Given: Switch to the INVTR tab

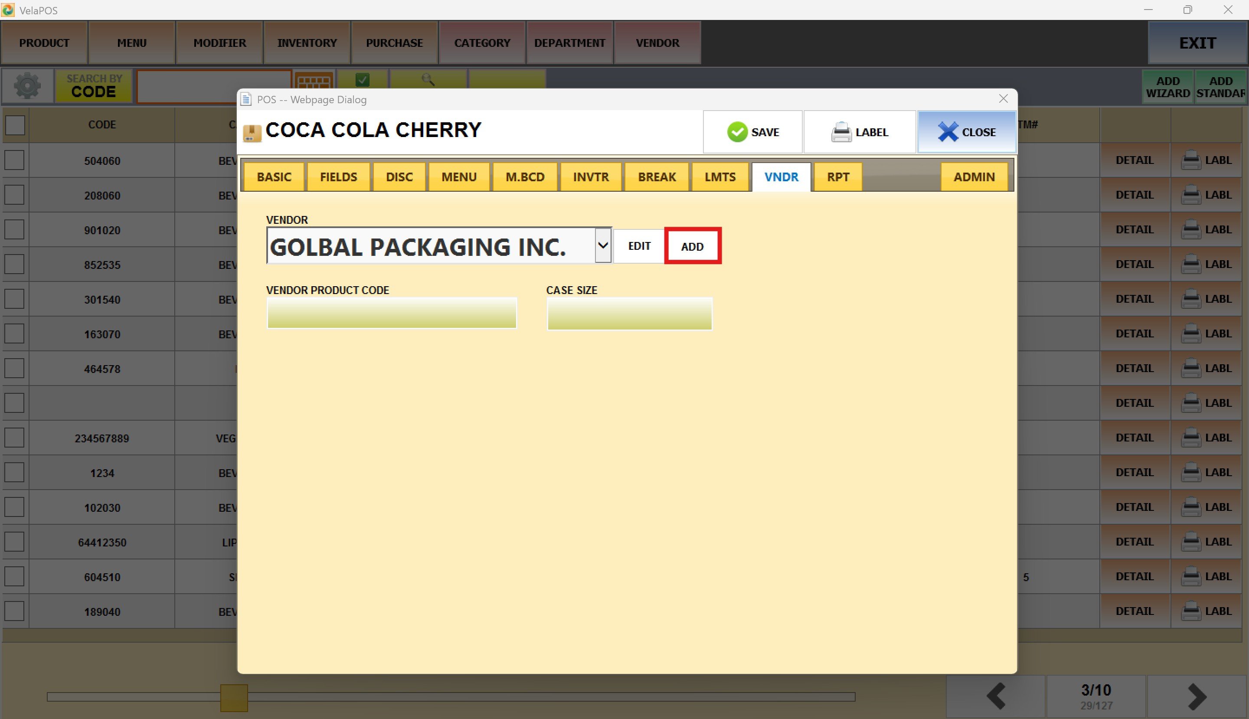Looking at the screenshot, I should click(591, 177).
